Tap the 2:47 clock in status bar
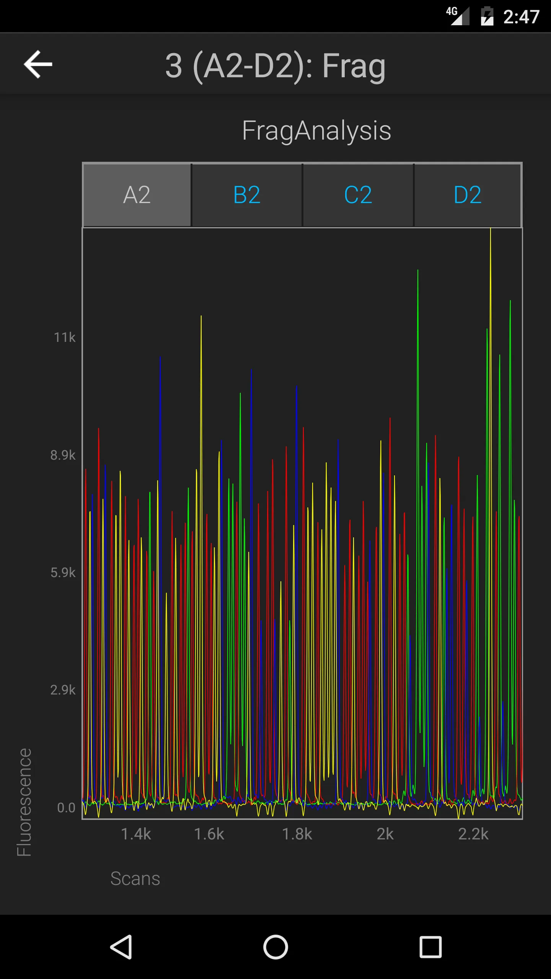551x979 pixels. 521,17
